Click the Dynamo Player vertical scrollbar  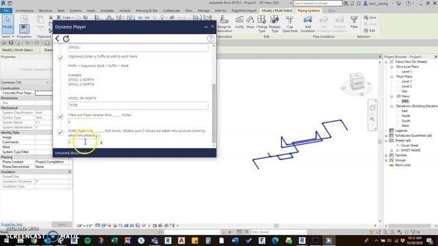(x=214, y=113)
